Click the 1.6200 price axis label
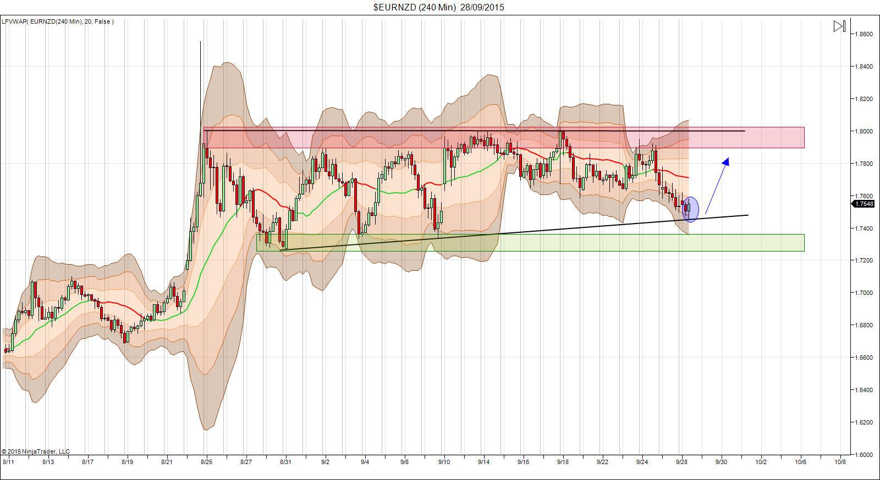The width and height of the screenshot is (880, 480). 864,422
